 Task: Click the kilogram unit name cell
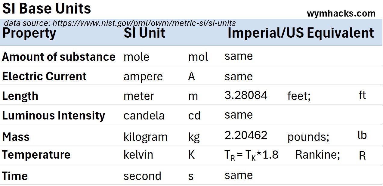146,137
